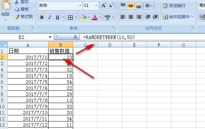Toggle bold formatting button
This screenshot has width=205, height=129.
(x=42, y=17)
